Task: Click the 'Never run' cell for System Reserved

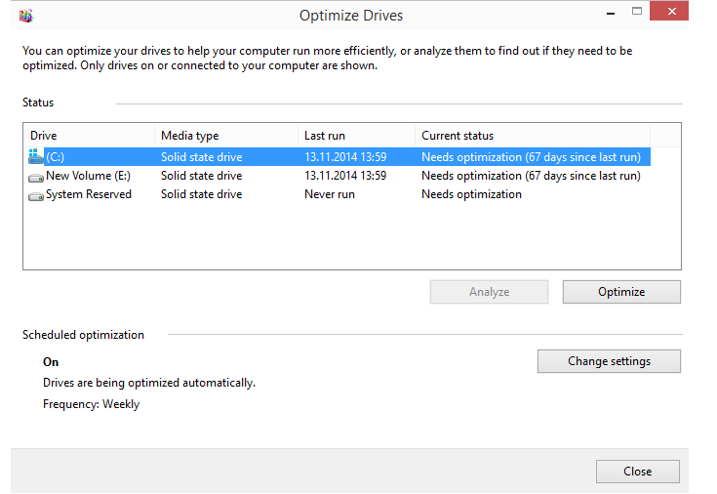Action: click(x=330, y=194)
